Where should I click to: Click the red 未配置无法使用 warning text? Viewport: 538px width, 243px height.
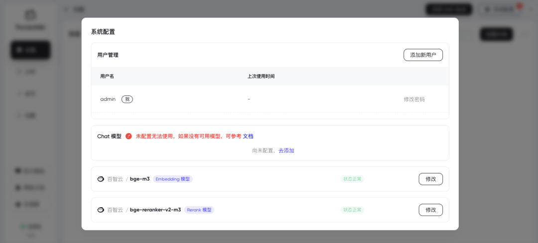188,136
